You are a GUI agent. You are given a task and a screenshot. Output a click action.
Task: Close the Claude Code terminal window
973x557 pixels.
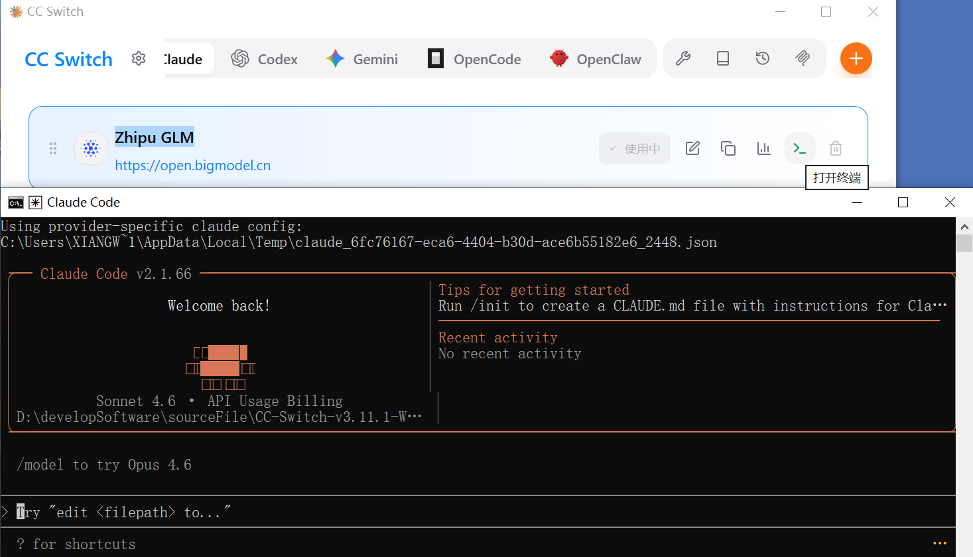click(x=950, y=203)
